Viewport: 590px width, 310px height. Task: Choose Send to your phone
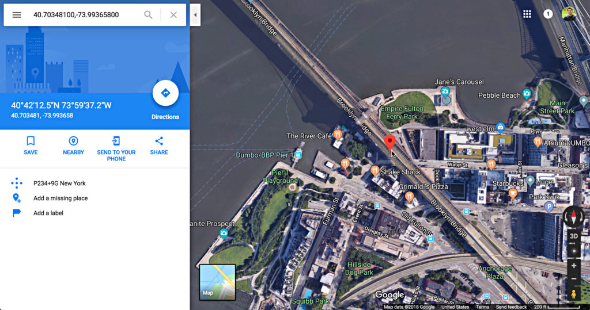[116, 149]
